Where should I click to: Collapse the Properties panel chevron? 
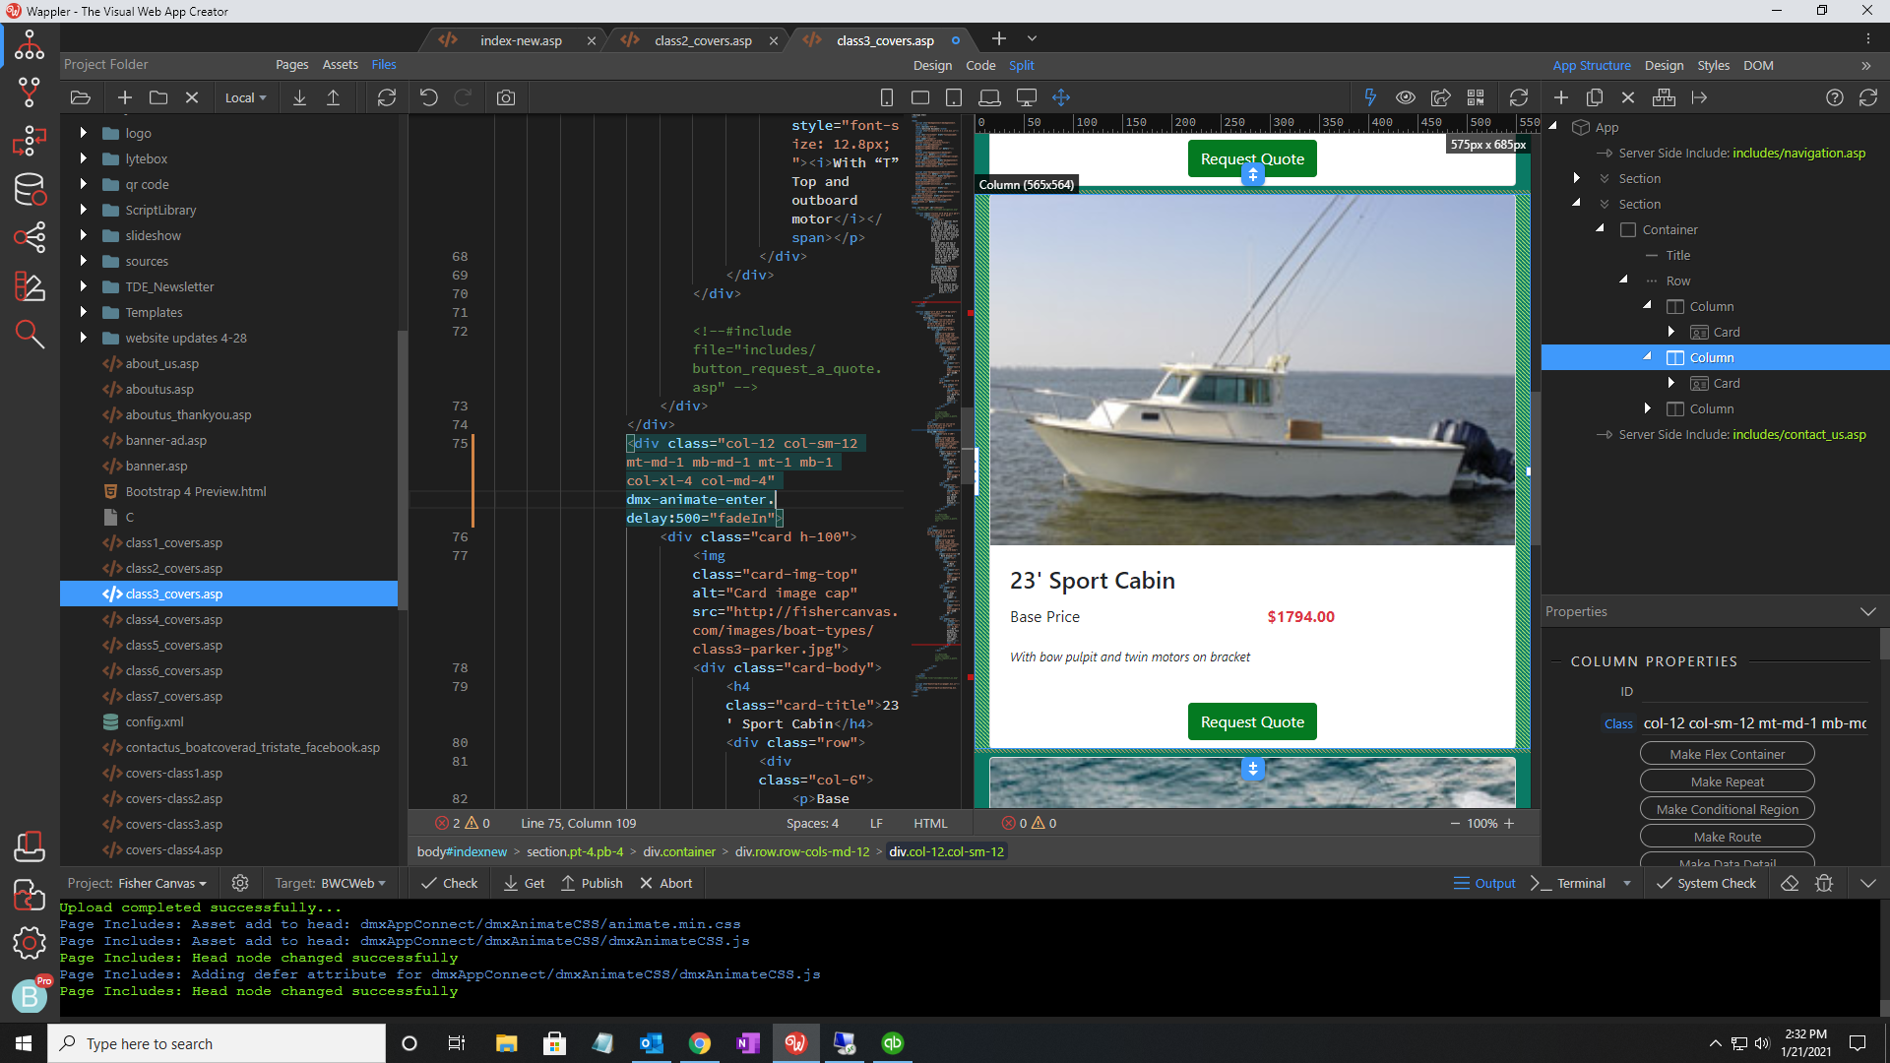(1867, 611)
